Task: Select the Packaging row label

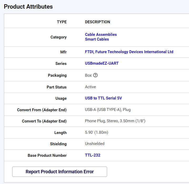Action: tap(57, 75)
